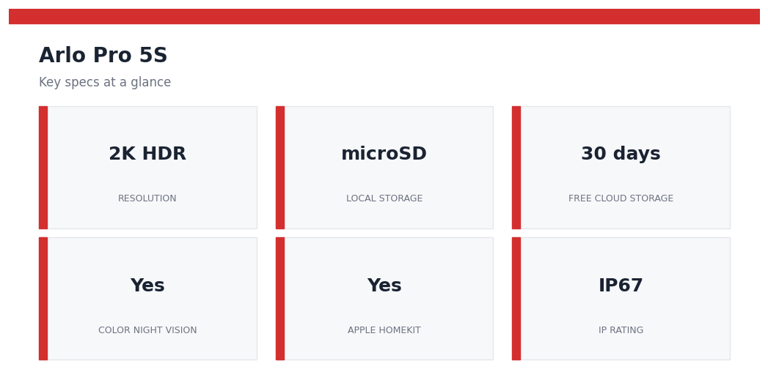Click the Arlo Pro 5S heading
Screen dimensions: 768x391
(103, 55)
